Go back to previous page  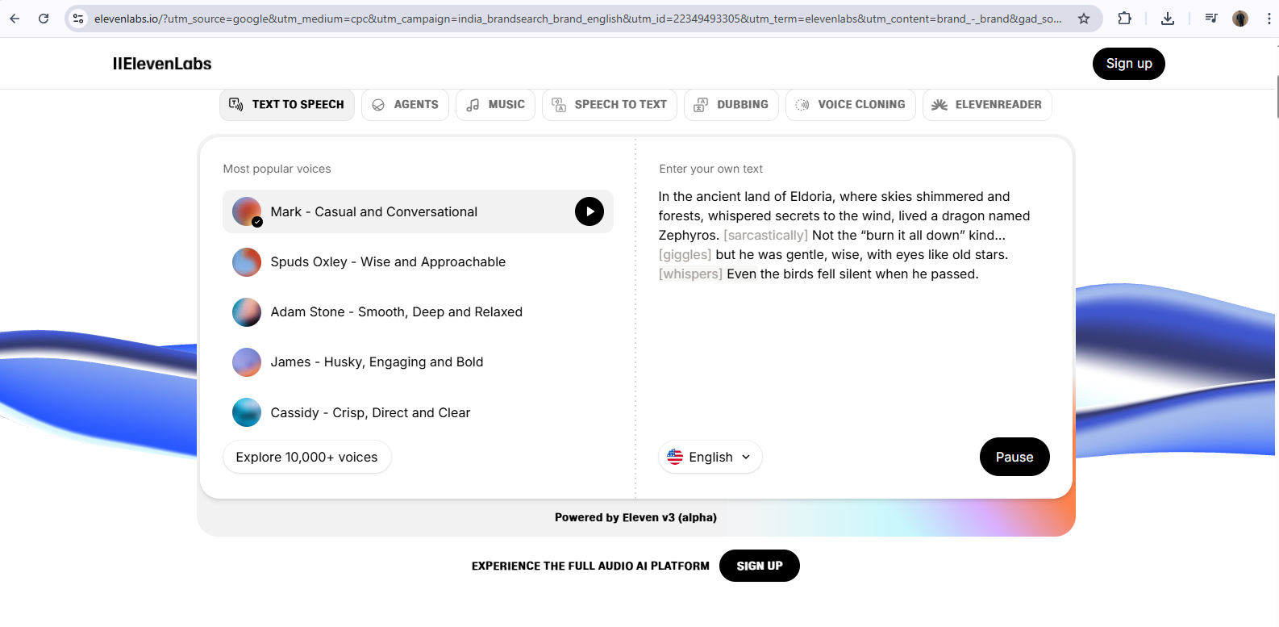pos(15,19)
